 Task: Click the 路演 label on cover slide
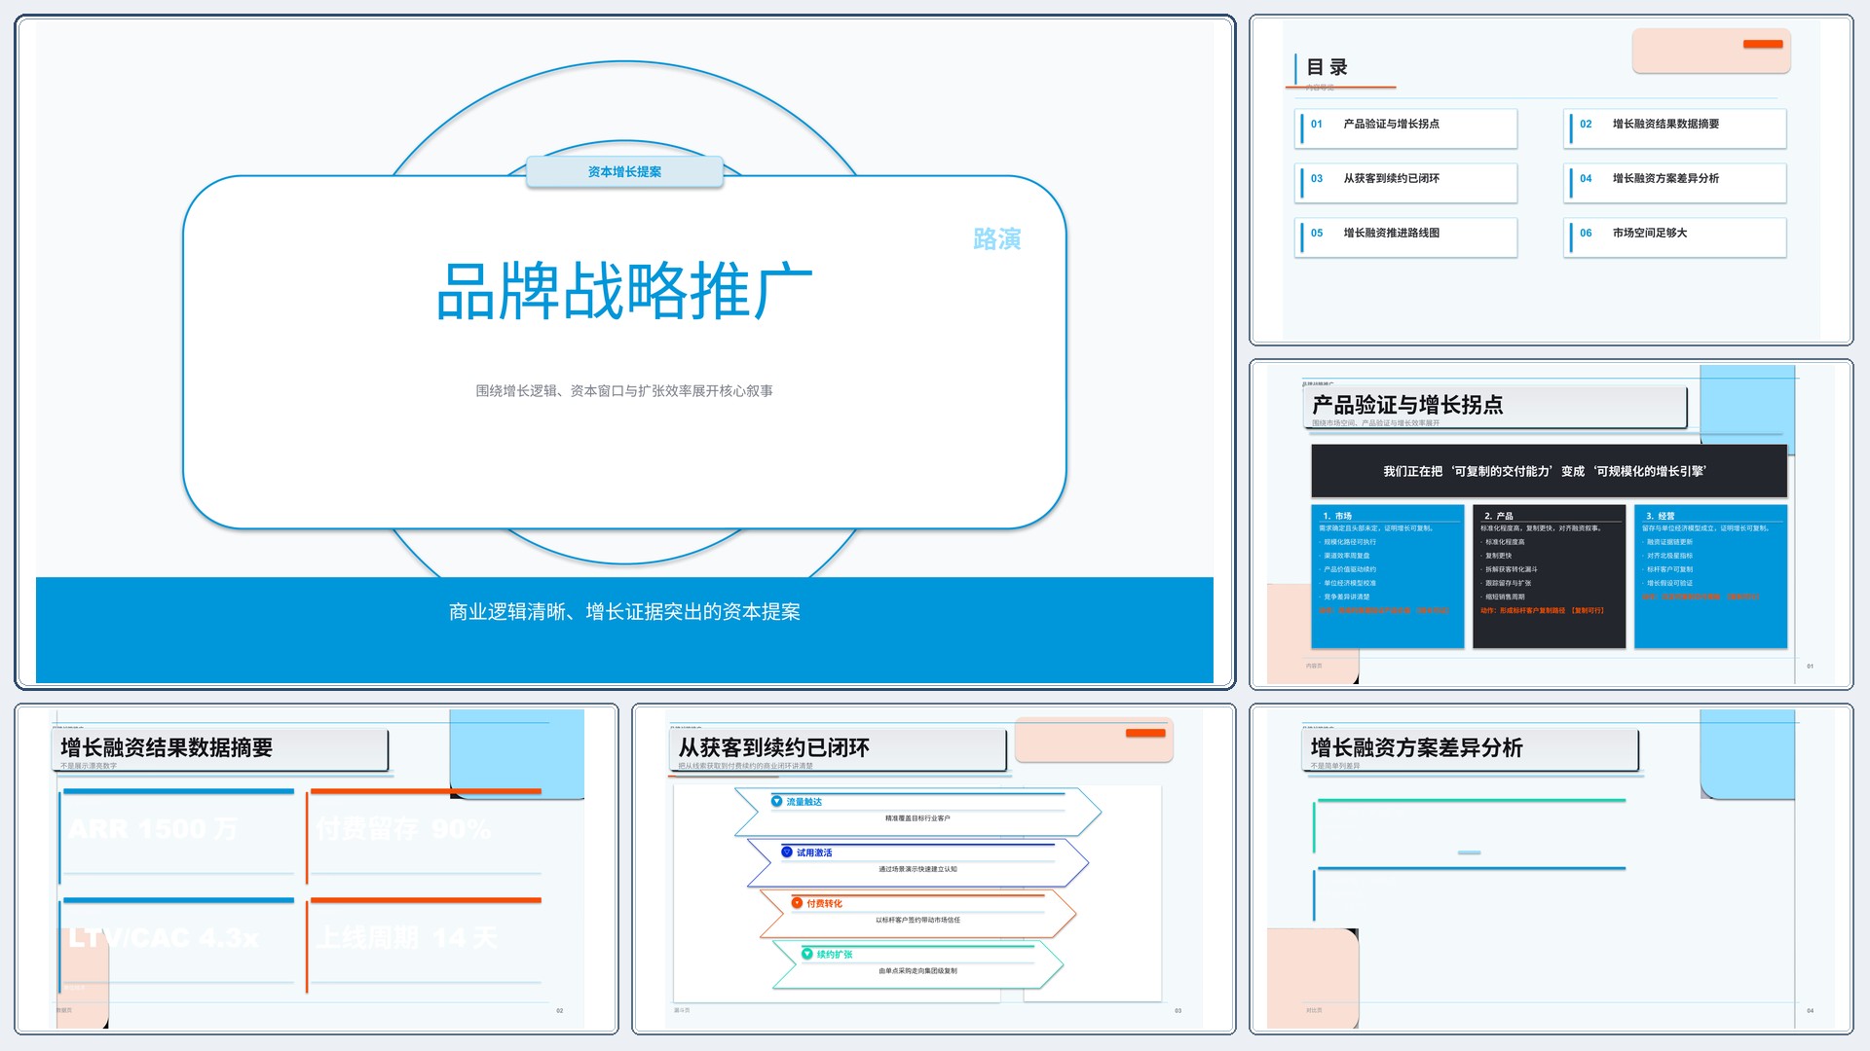click(996, 239)
